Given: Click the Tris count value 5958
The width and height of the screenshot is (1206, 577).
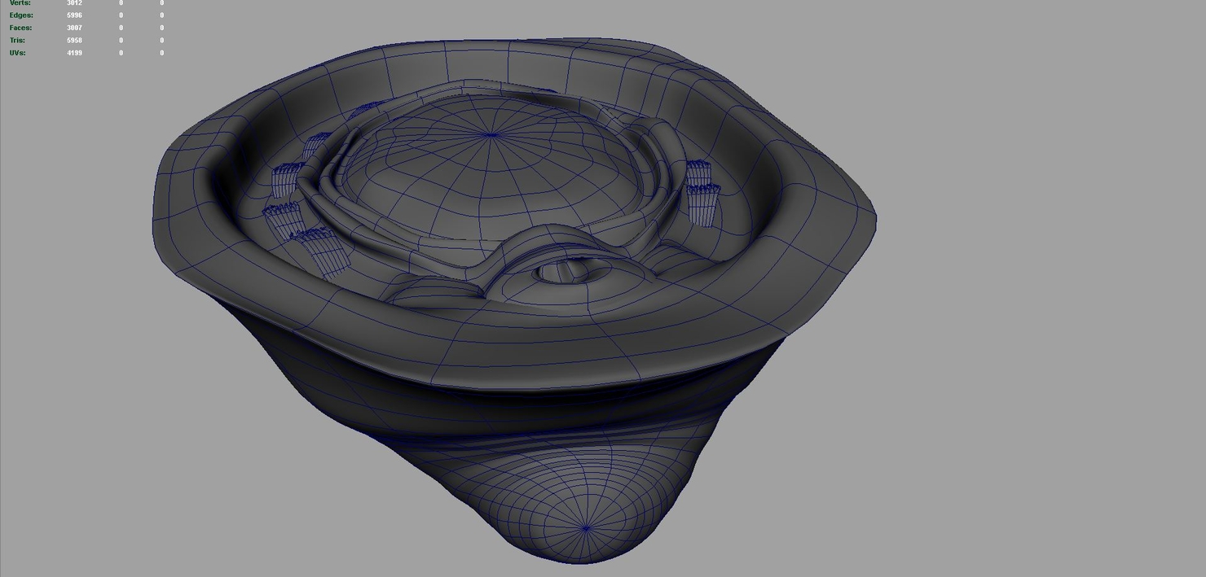Looking at the screenshot, I should [74, 40].
